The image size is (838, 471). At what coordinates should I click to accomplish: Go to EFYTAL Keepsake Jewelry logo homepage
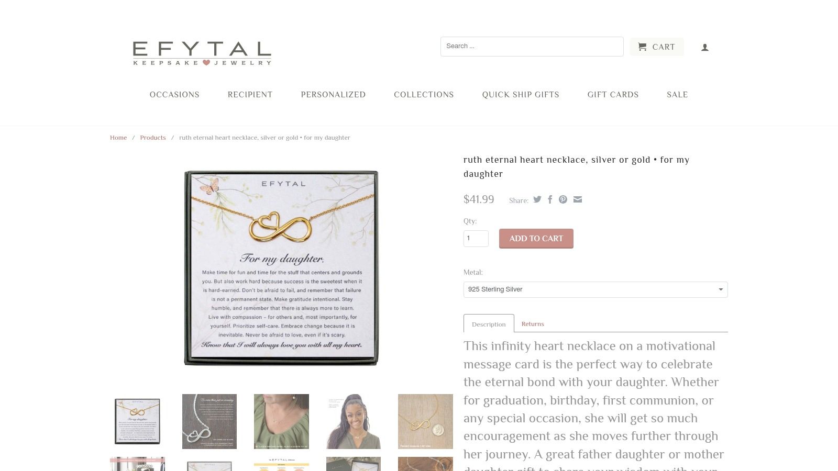point(202,53)
